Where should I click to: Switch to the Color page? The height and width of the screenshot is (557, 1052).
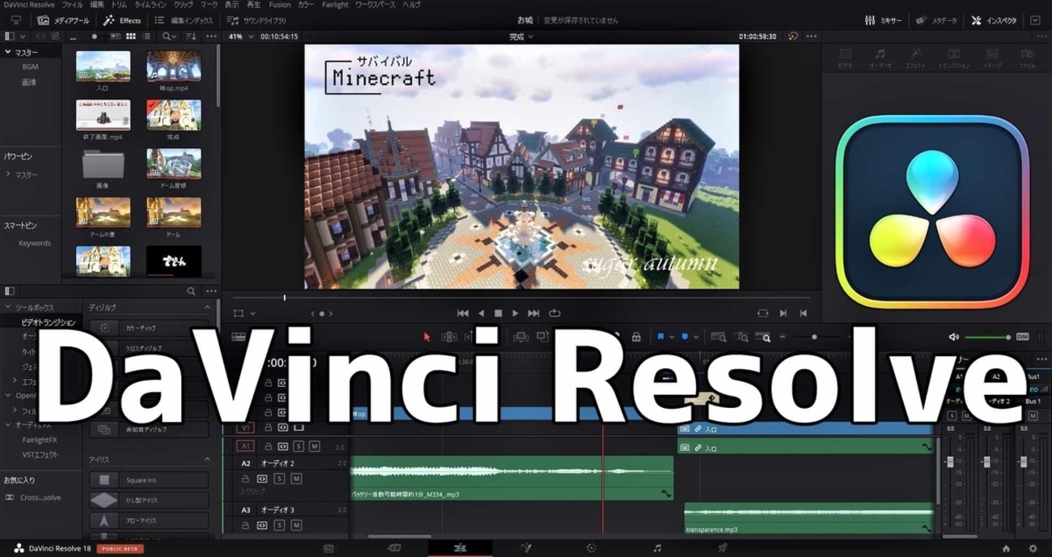click(591, 548)
